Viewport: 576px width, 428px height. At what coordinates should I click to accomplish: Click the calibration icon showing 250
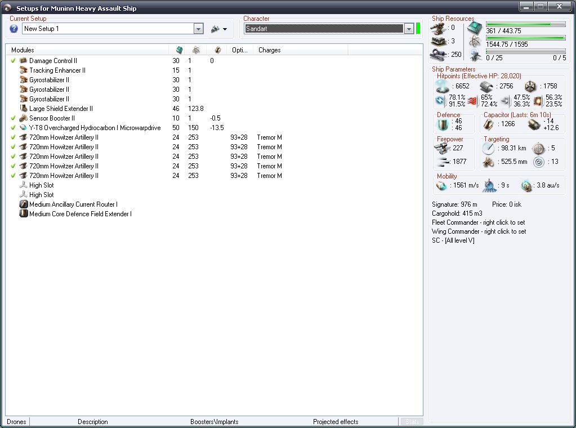(x=439, y=55)
